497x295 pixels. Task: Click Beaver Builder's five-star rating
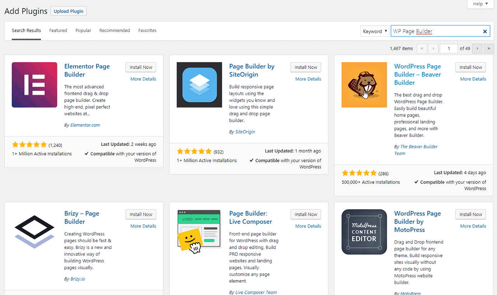tap(359, 173)
